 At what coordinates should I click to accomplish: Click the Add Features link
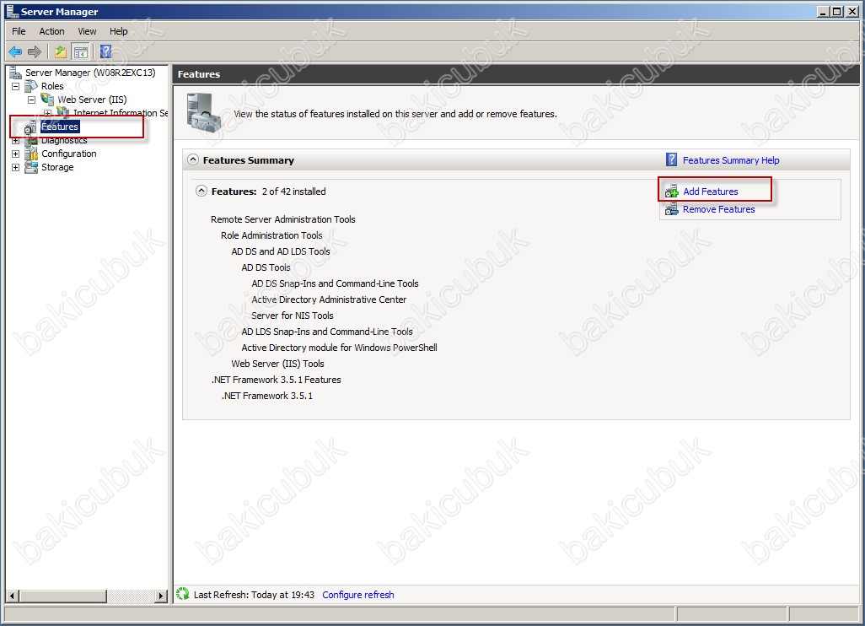click(x=711, y=192)
